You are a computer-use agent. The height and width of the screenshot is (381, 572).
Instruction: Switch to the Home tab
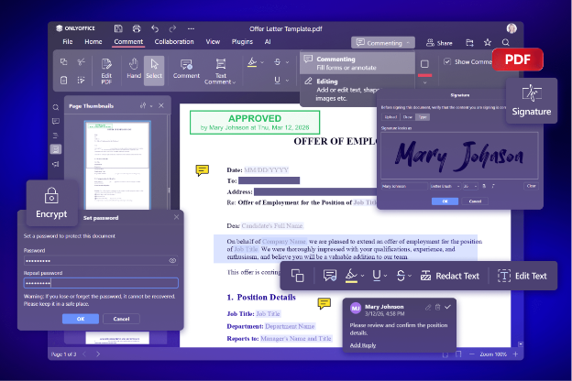point(93,42)
